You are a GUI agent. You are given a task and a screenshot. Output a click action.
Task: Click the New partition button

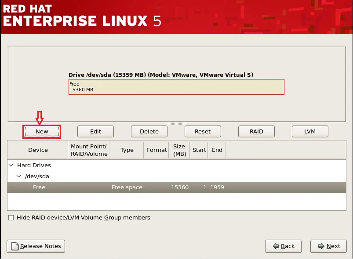click(x=42, y=131)
